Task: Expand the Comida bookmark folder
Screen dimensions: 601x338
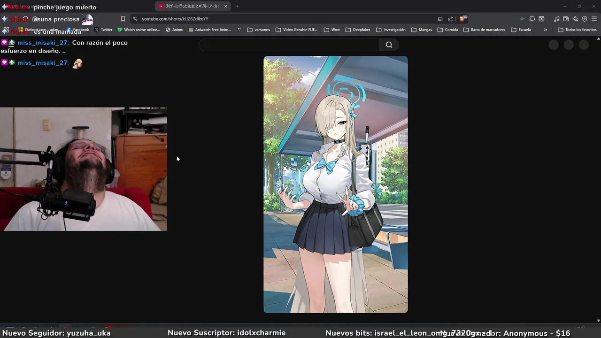Action: click(447, 30)
